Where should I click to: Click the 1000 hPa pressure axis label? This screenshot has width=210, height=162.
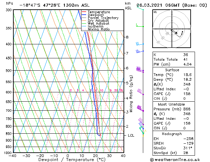pos(8,153)
